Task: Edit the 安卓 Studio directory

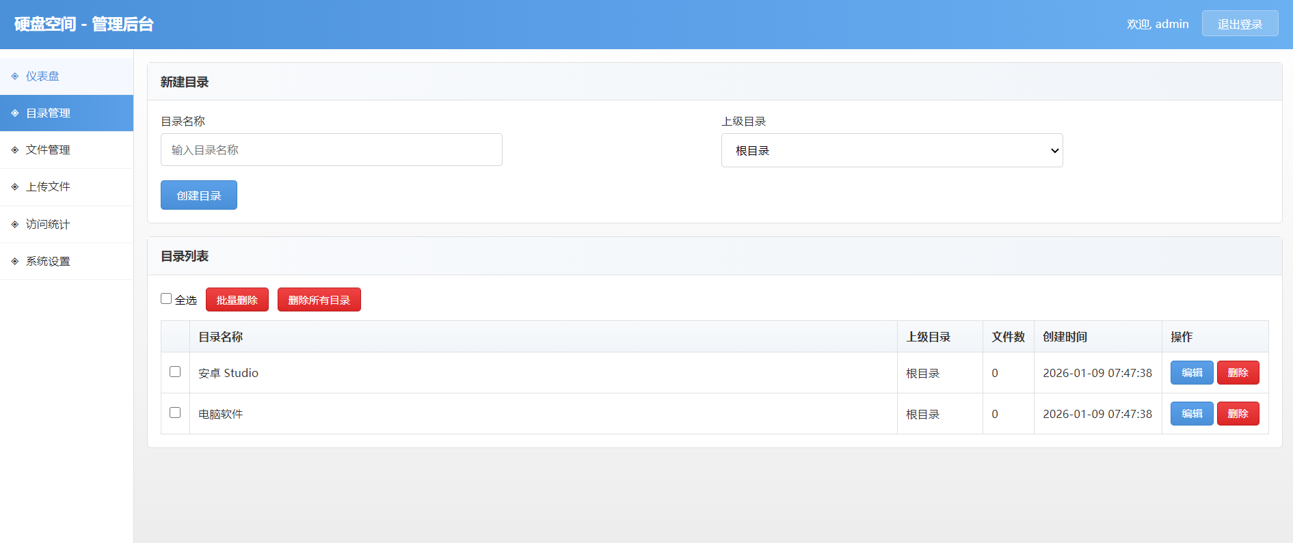Action: point(1191,373)
